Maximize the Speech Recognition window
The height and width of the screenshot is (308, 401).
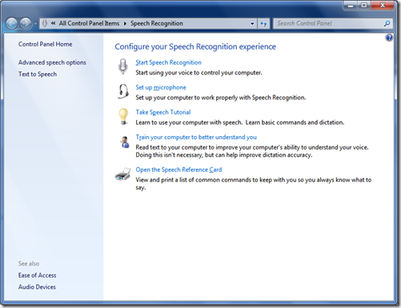[x=364, y=6]
